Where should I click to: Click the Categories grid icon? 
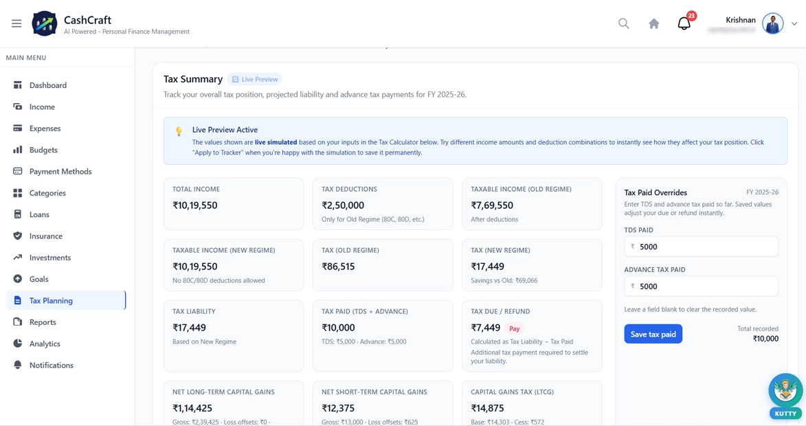click(17, 193)
